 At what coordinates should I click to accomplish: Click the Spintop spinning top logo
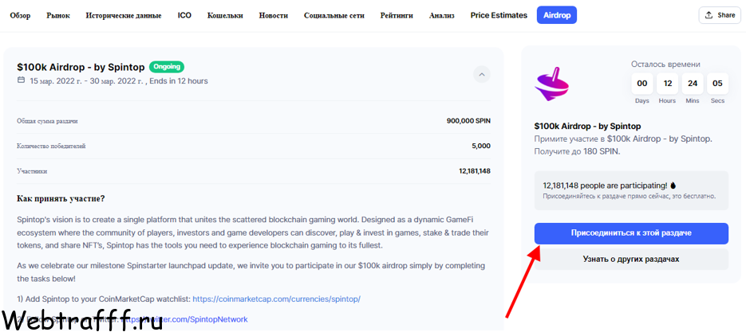(x=552, y=84)
